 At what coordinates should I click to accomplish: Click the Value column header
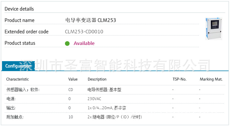coord(73,79)
